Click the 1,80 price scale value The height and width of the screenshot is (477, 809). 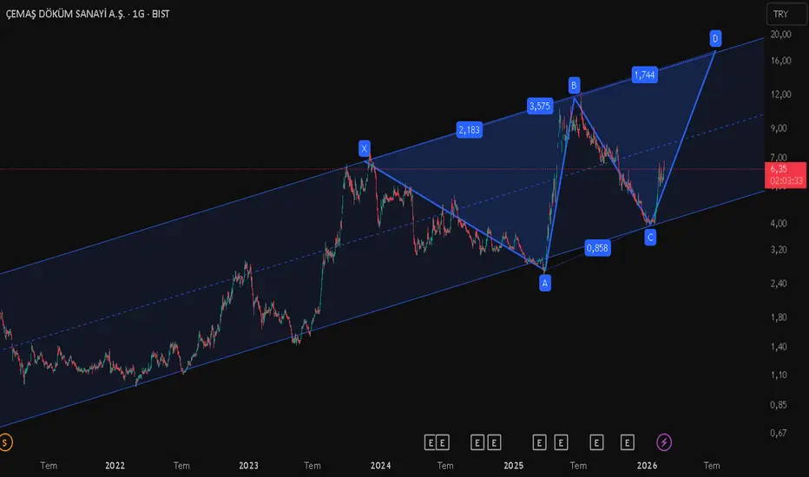point(779,317)
